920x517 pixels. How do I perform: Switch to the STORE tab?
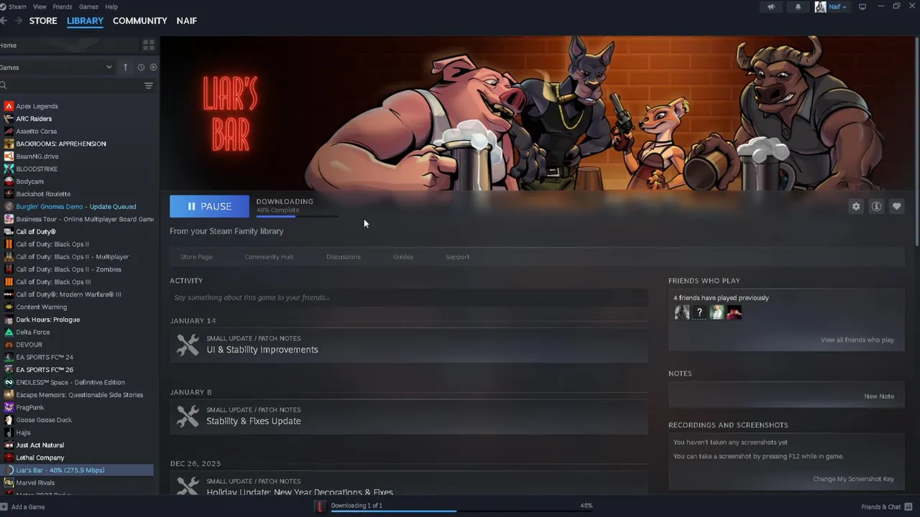(43, 21)
